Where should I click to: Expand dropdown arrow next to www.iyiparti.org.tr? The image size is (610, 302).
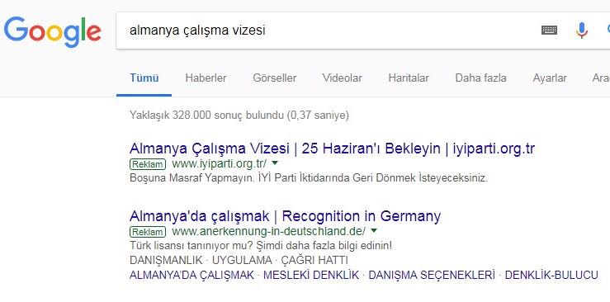coord(275,163)
